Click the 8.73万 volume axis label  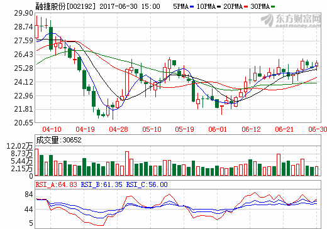point(22,154)
